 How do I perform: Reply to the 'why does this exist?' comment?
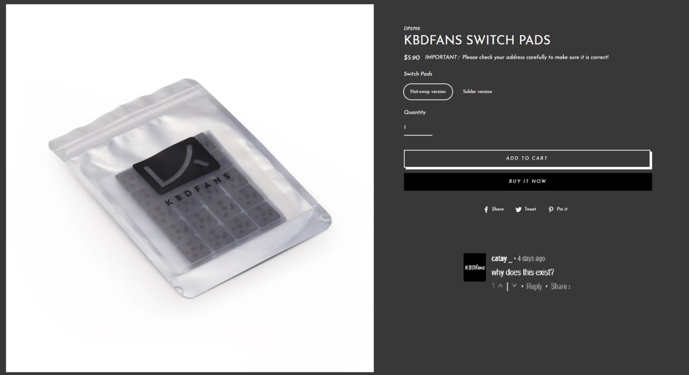(x=534, y=286)
